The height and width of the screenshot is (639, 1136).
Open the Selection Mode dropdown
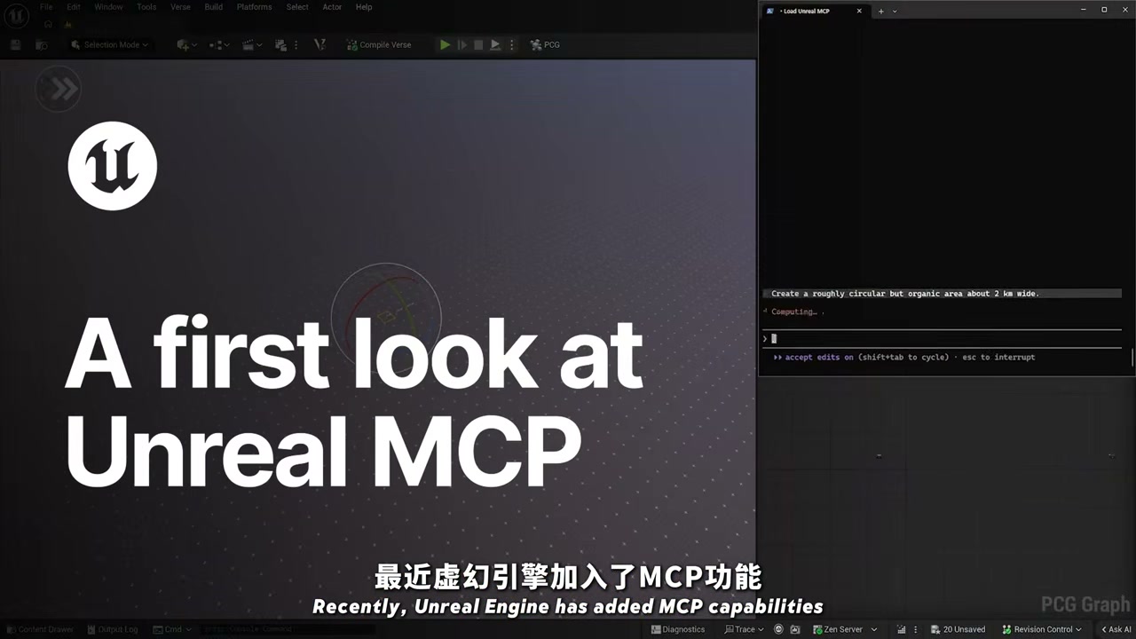click(109, 44)
